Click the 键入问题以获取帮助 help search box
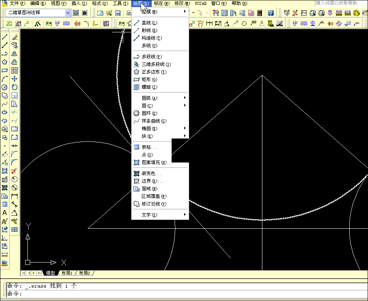Screen dimensions: 368x301 tap(341, 3)
